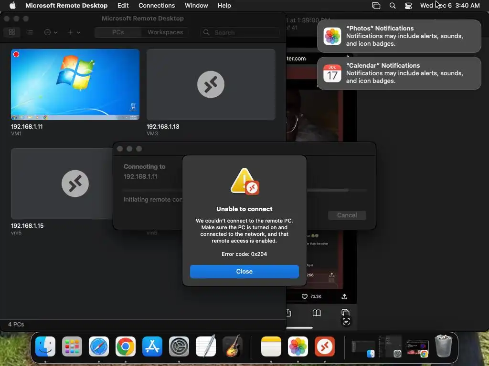The width and height of the screenshot is (489, 366).
Task: Click the 192.168.1.11 label under VM1 thumbnail
Action: point(27,127)
